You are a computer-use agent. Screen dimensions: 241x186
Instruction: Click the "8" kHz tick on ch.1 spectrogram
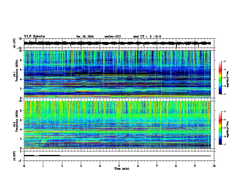(21, 60)
